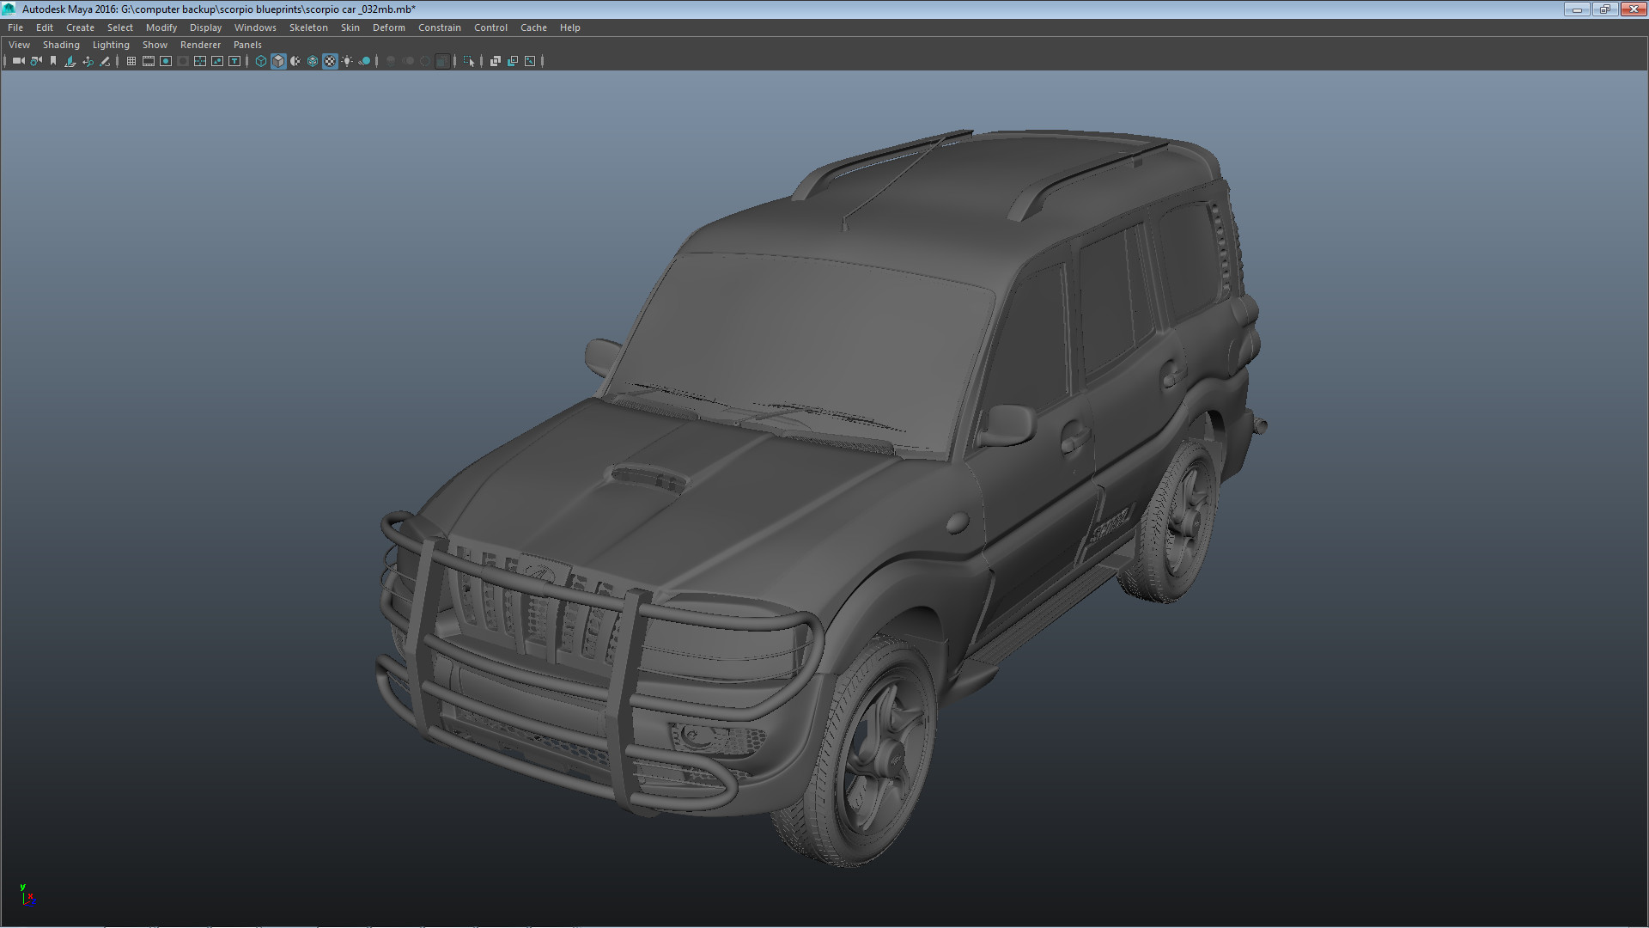Click the Help menu entry
1649x928 pixels.
(569, 27)
